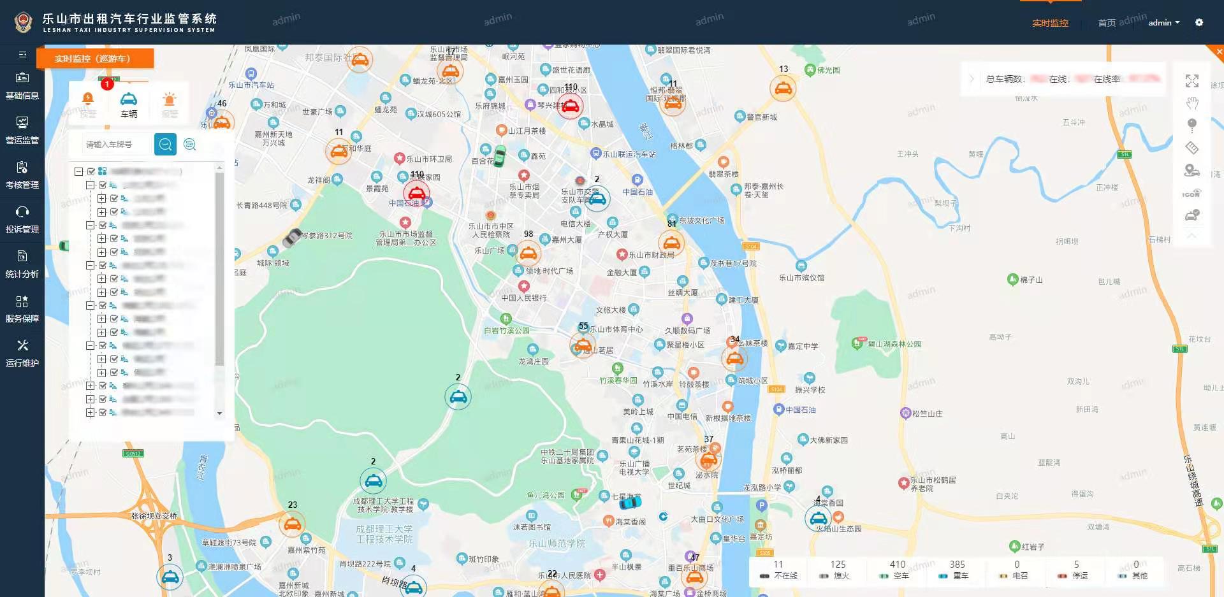
Task: Click the vehicle location pin tool icon
Action: pyautogui.click(x=1191, y=170)
